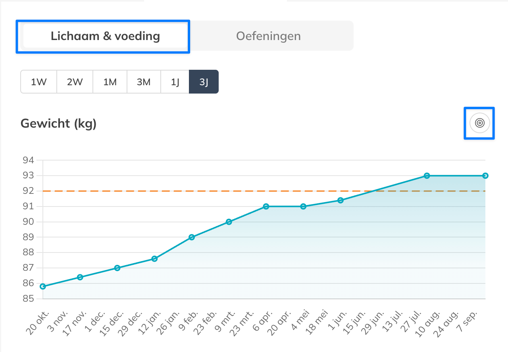Click the active 3J period button
This screenshot has height=352, width=508.
[204, 82]
